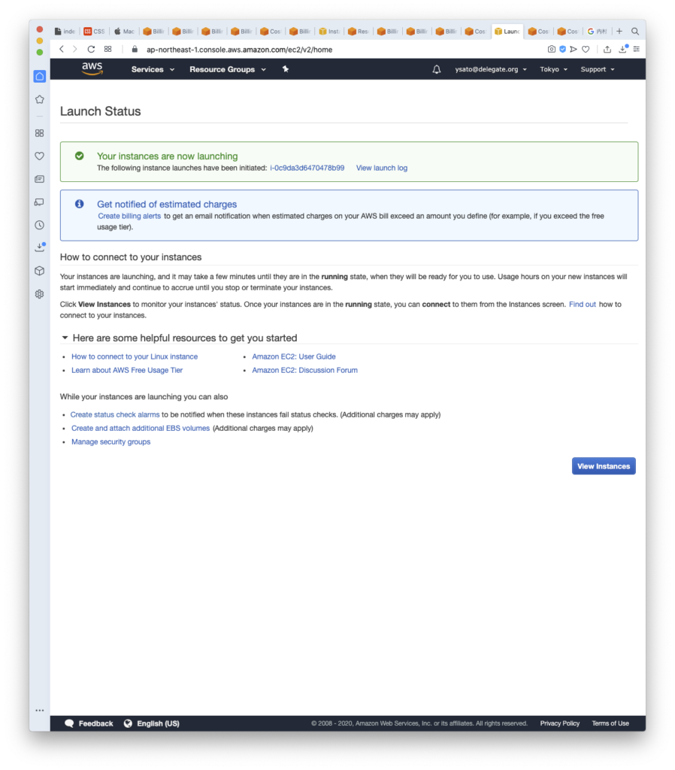This screenshot has height=770, width=675.
Task: Open the View launch log link
Action: coord(381,168)
